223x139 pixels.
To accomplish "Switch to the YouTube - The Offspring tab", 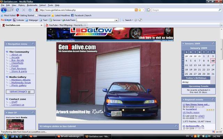I will [66, 25].
